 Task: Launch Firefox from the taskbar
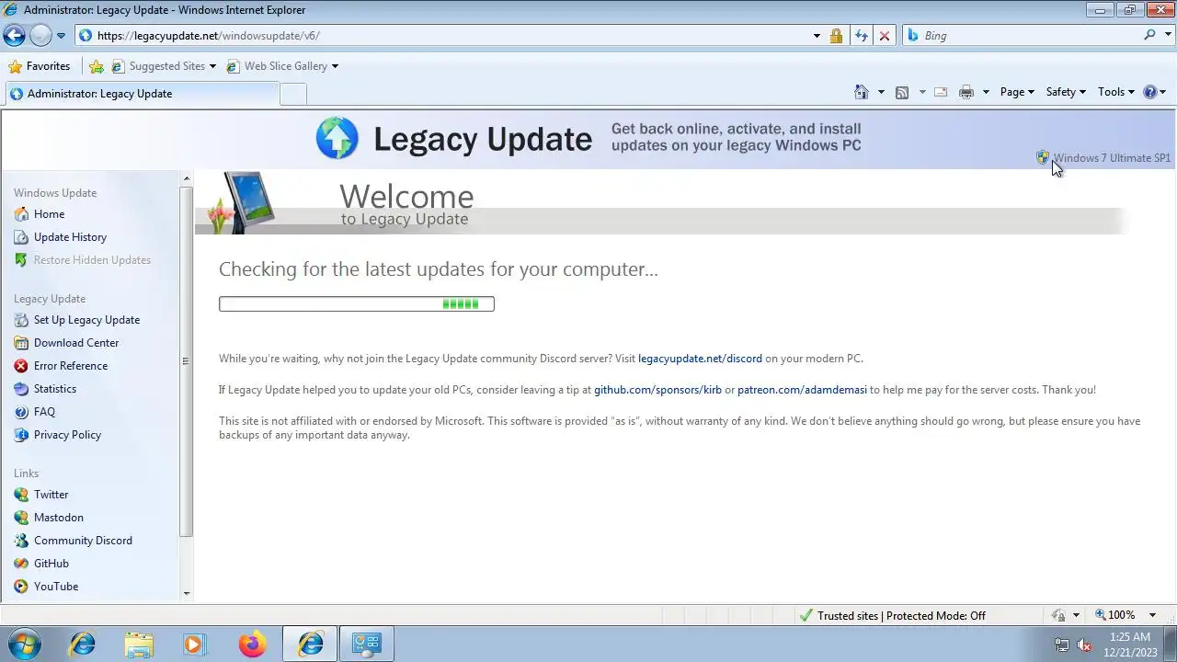tap(252, 645)
